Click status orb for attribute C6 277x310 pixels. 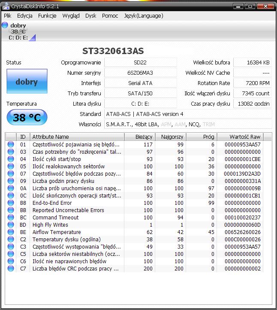[11, 261]
